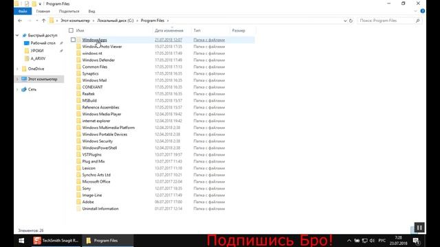The height and width of the screenshot is (247, 440).
Task: Click the Adobe folder icon
Action: pos(78,202)
